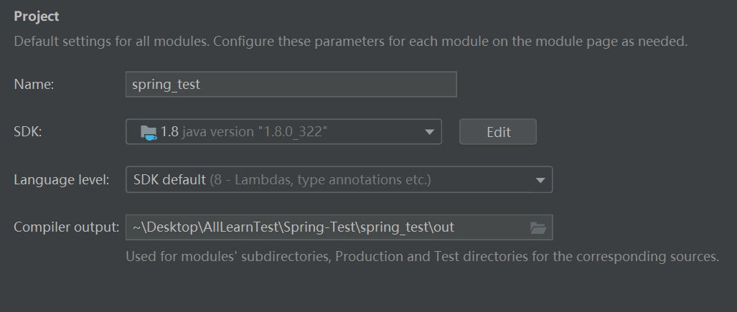Open the SDK dropdown arrow
Image resolution: width=737 pixels, height=312 pixels.
tap(429, 132)
